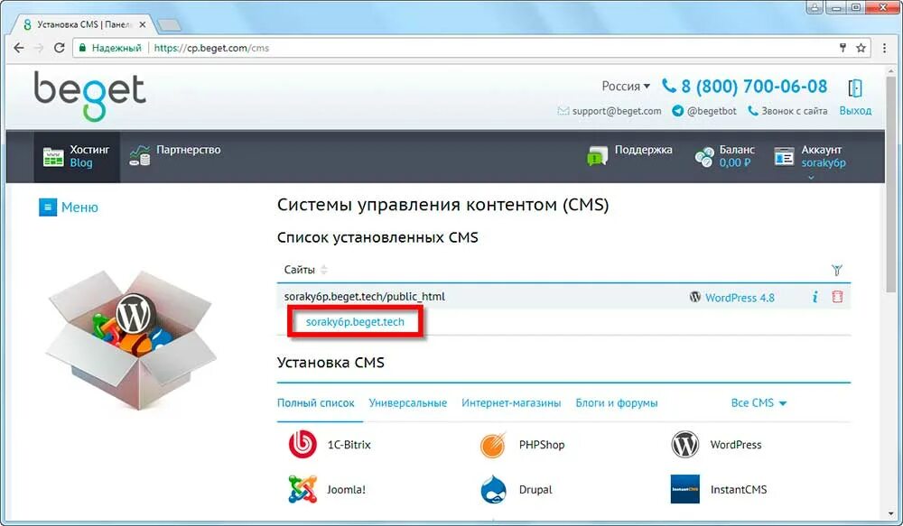Click sorakубр.beget.tech/public_html row text
The width and height of the screenshot is (903, 526).
coord(365,297)
